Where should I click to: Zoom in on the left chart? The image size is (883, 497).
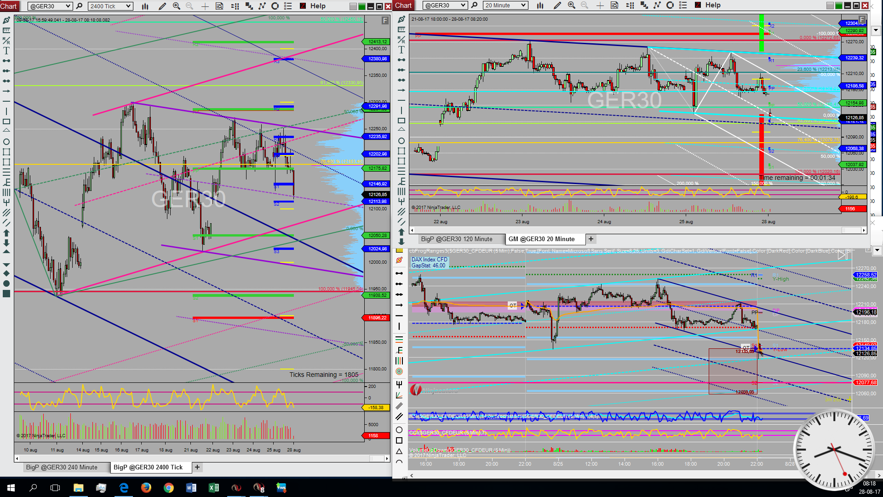tap(176, 6)
